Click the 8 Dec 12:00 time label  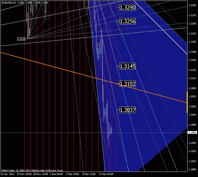click(x=89, y=174)
